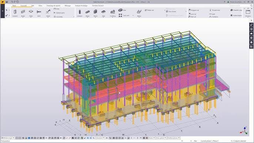Select the steel Beam tool
The height and width of the screenshot is (143, 254).
click(23, 13)
